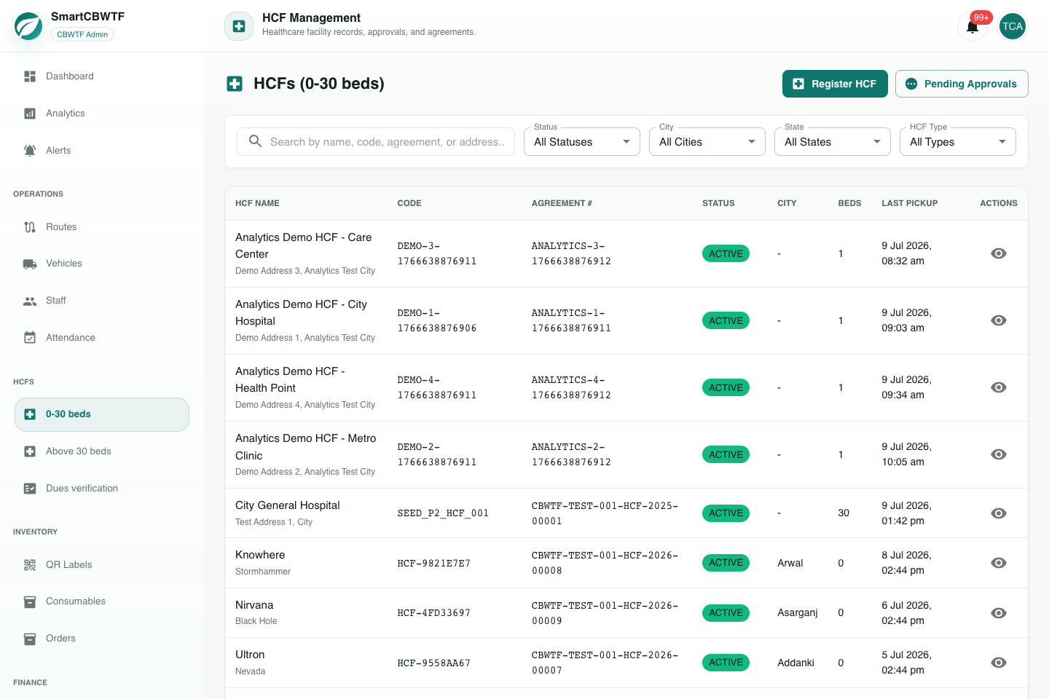
Task: Click the Nirvana HCF name
Action: coord(254,605)
